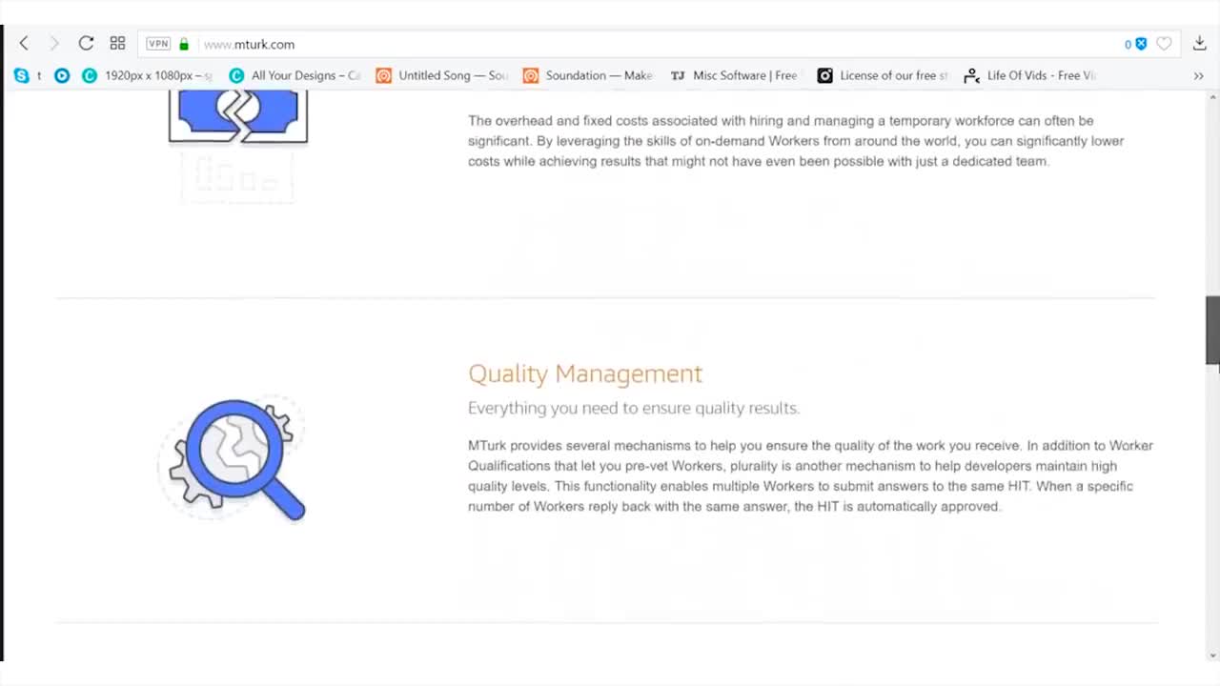Toggle the VPN badge in address bar
The width and height of the screenshot is (1220, 686).
158,44
